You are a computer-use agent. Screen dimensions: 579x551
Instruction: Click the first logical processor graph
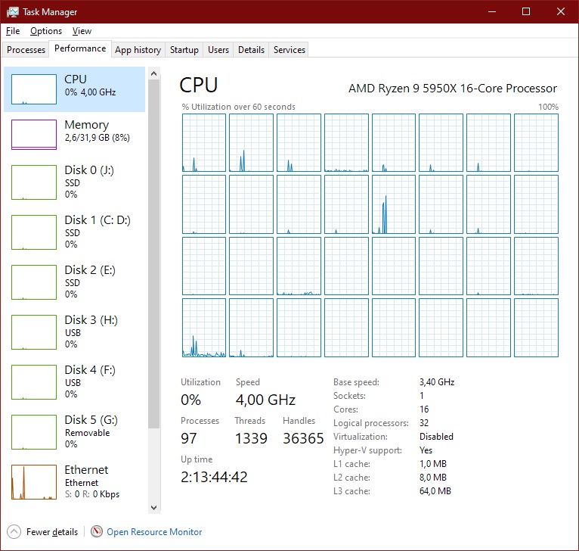coord(204,143)
